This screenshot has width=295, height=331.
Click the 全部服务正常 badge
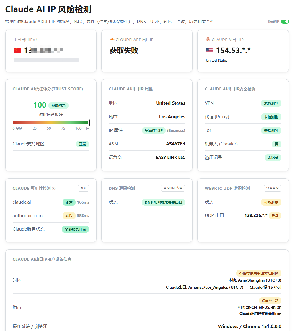[76, 229]
